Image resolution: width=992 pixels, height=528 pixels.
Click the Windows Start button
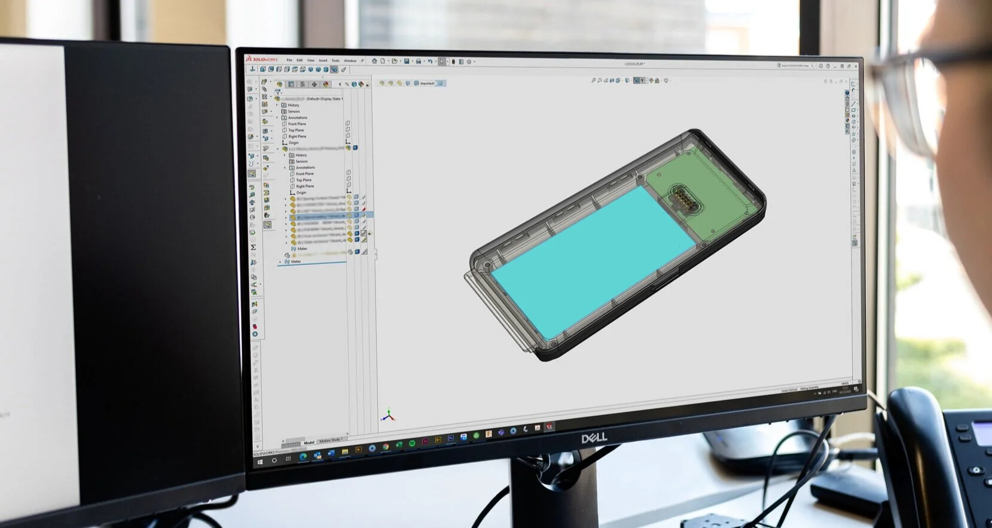pos(260,462)
